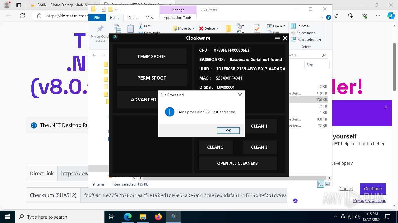The height and width of the screenshot is (223, 398).
Task: Click the Checksum SHA512 value field
Action: (183, 195)
